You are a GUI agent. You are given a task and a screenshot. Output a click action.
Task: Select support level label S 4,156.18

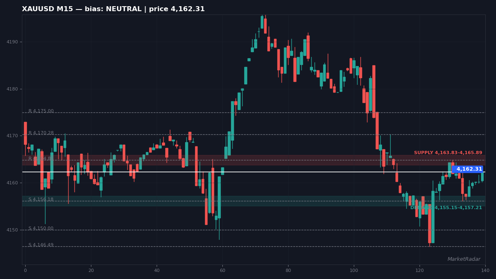pos(41,200)
